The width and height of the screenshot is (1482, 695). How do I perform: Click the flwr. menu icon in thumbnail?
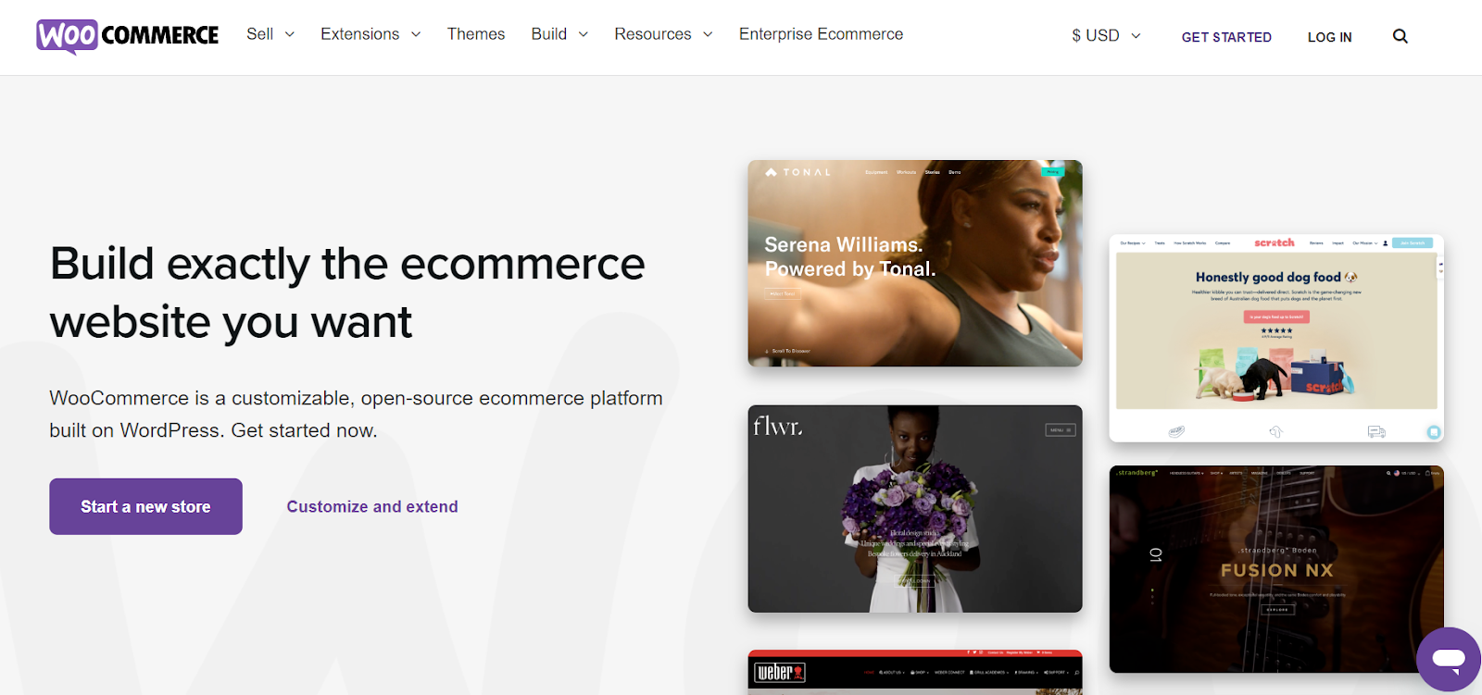pos(1061,430)
